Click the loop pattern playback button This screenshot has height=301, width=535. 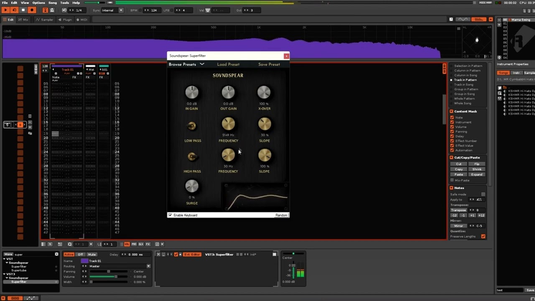click(14, 10)
